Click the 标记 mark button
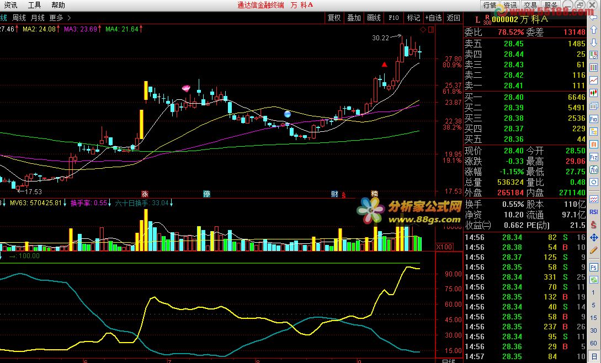The image size is (601, 363). [x=413, y=18]
